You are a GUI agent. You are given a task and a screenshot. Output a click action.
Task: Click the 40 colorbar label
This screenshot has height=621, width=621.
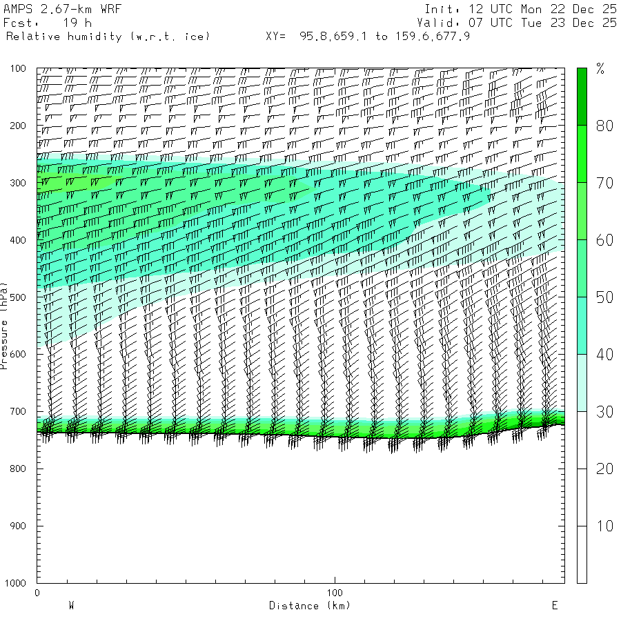(x=604, y=355)
